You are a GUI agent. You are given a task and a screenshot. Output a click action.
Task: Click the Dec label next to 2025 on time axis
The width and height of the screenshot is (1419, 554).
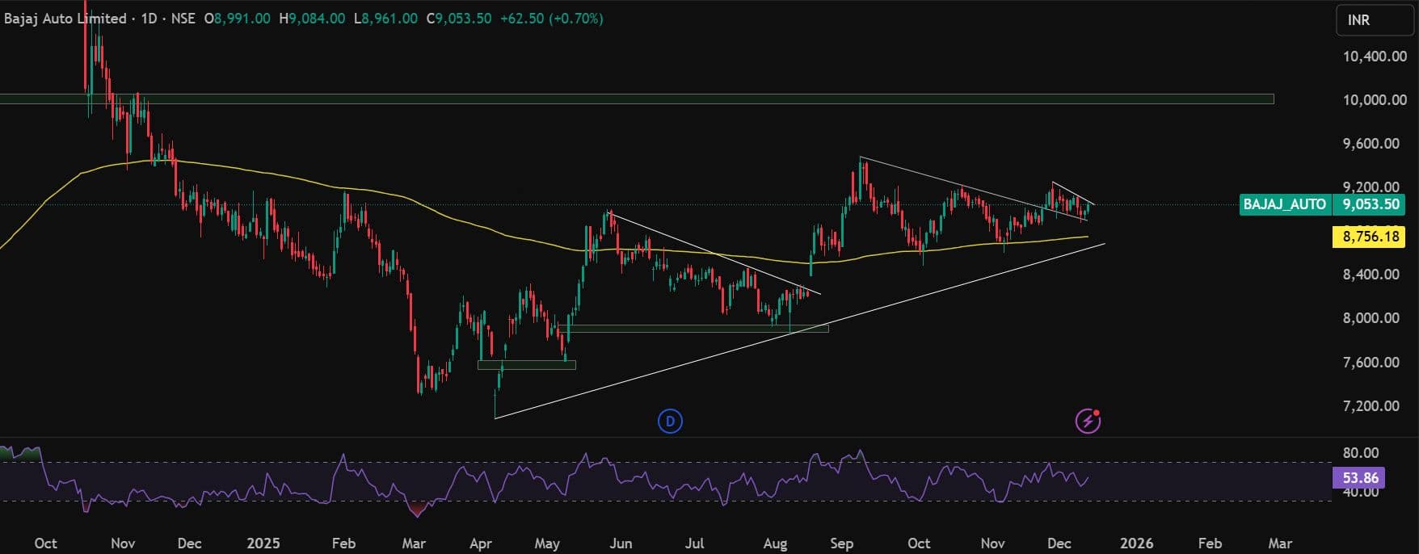tap(189, 544)
